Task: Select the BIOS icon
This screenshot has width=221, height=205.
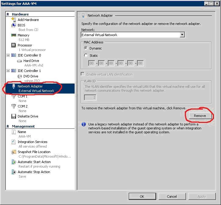Action: (13, 25)
